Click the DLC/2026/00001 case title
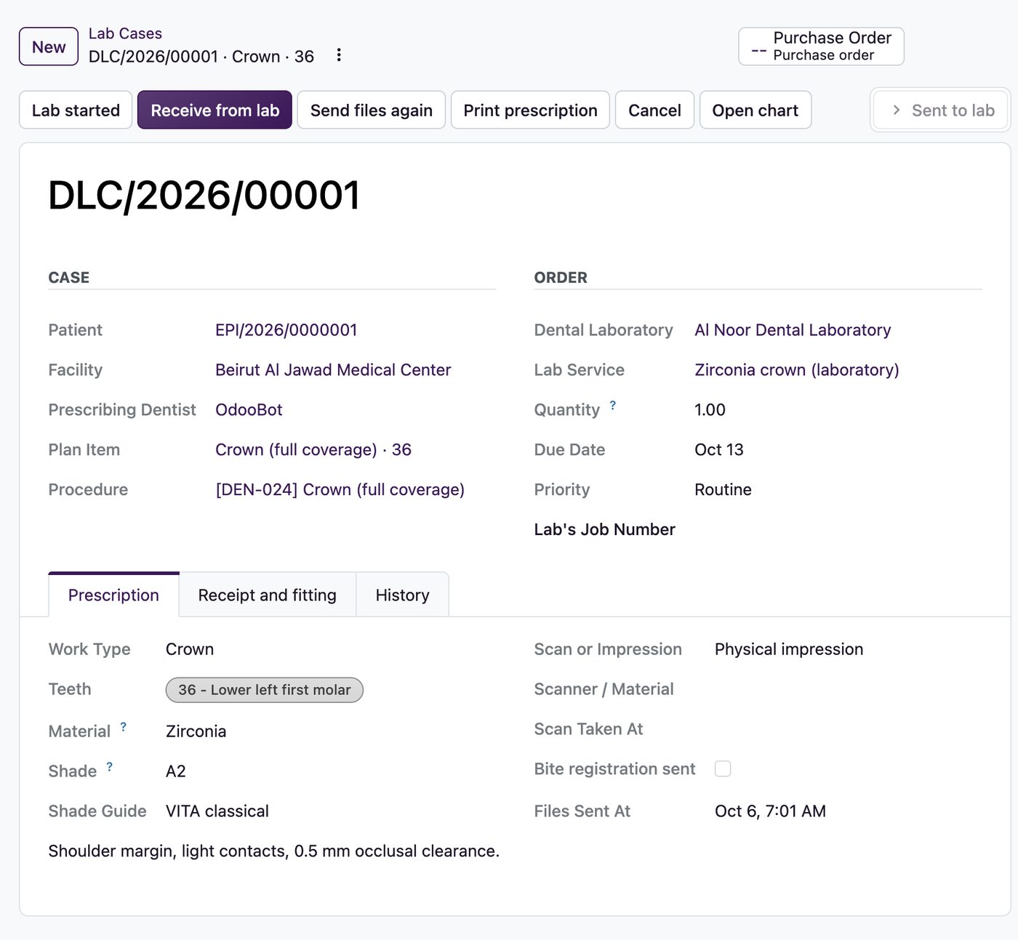The image size is (1018, 940). coord(204,195)
